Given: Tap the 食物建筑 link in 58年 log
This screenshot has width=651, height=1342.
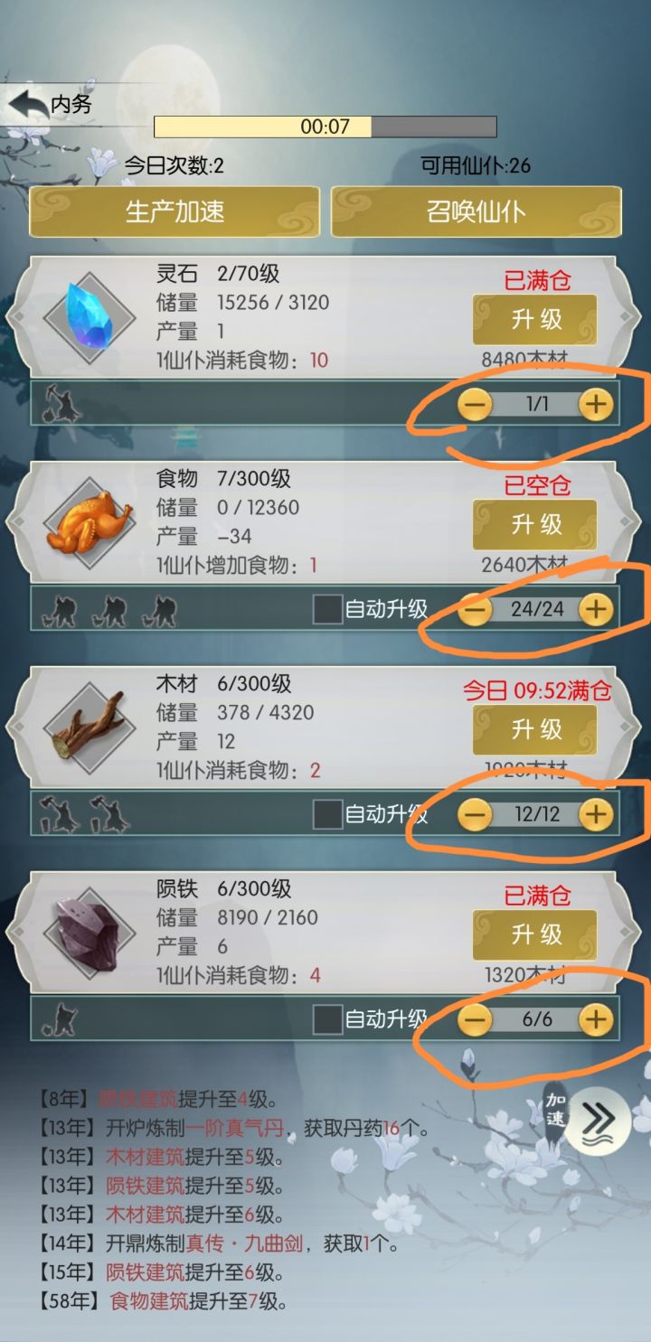Looking at the screenshot, I should click(x=149, y=1302).
